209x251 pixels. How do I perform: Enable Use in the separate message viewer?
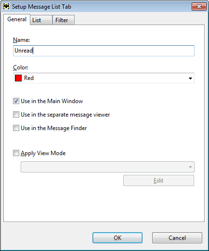[x=16, y=115]
